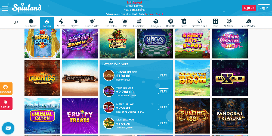Image resolution: width=272 pixels, height=136 pixels.
Task: Open the Promotions gift icon
Action: click(139, 21)
